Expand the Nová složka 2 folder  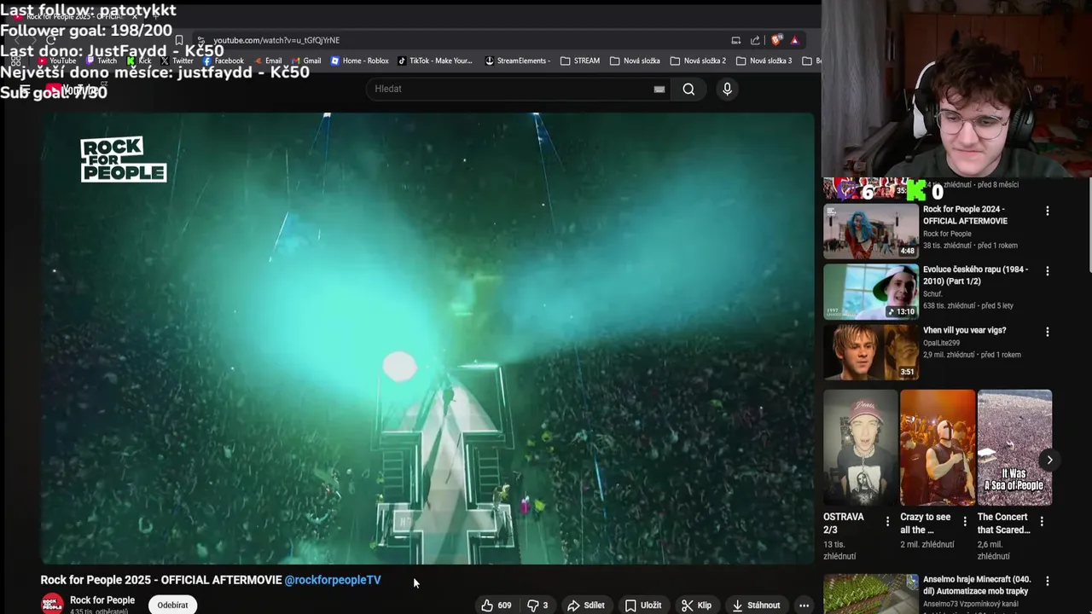point(698,61)
